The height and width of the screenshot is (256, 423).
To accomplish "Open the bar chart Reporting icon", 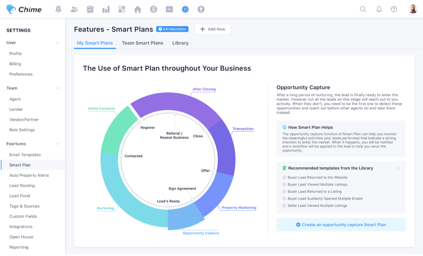I will [x=106, y=9].
